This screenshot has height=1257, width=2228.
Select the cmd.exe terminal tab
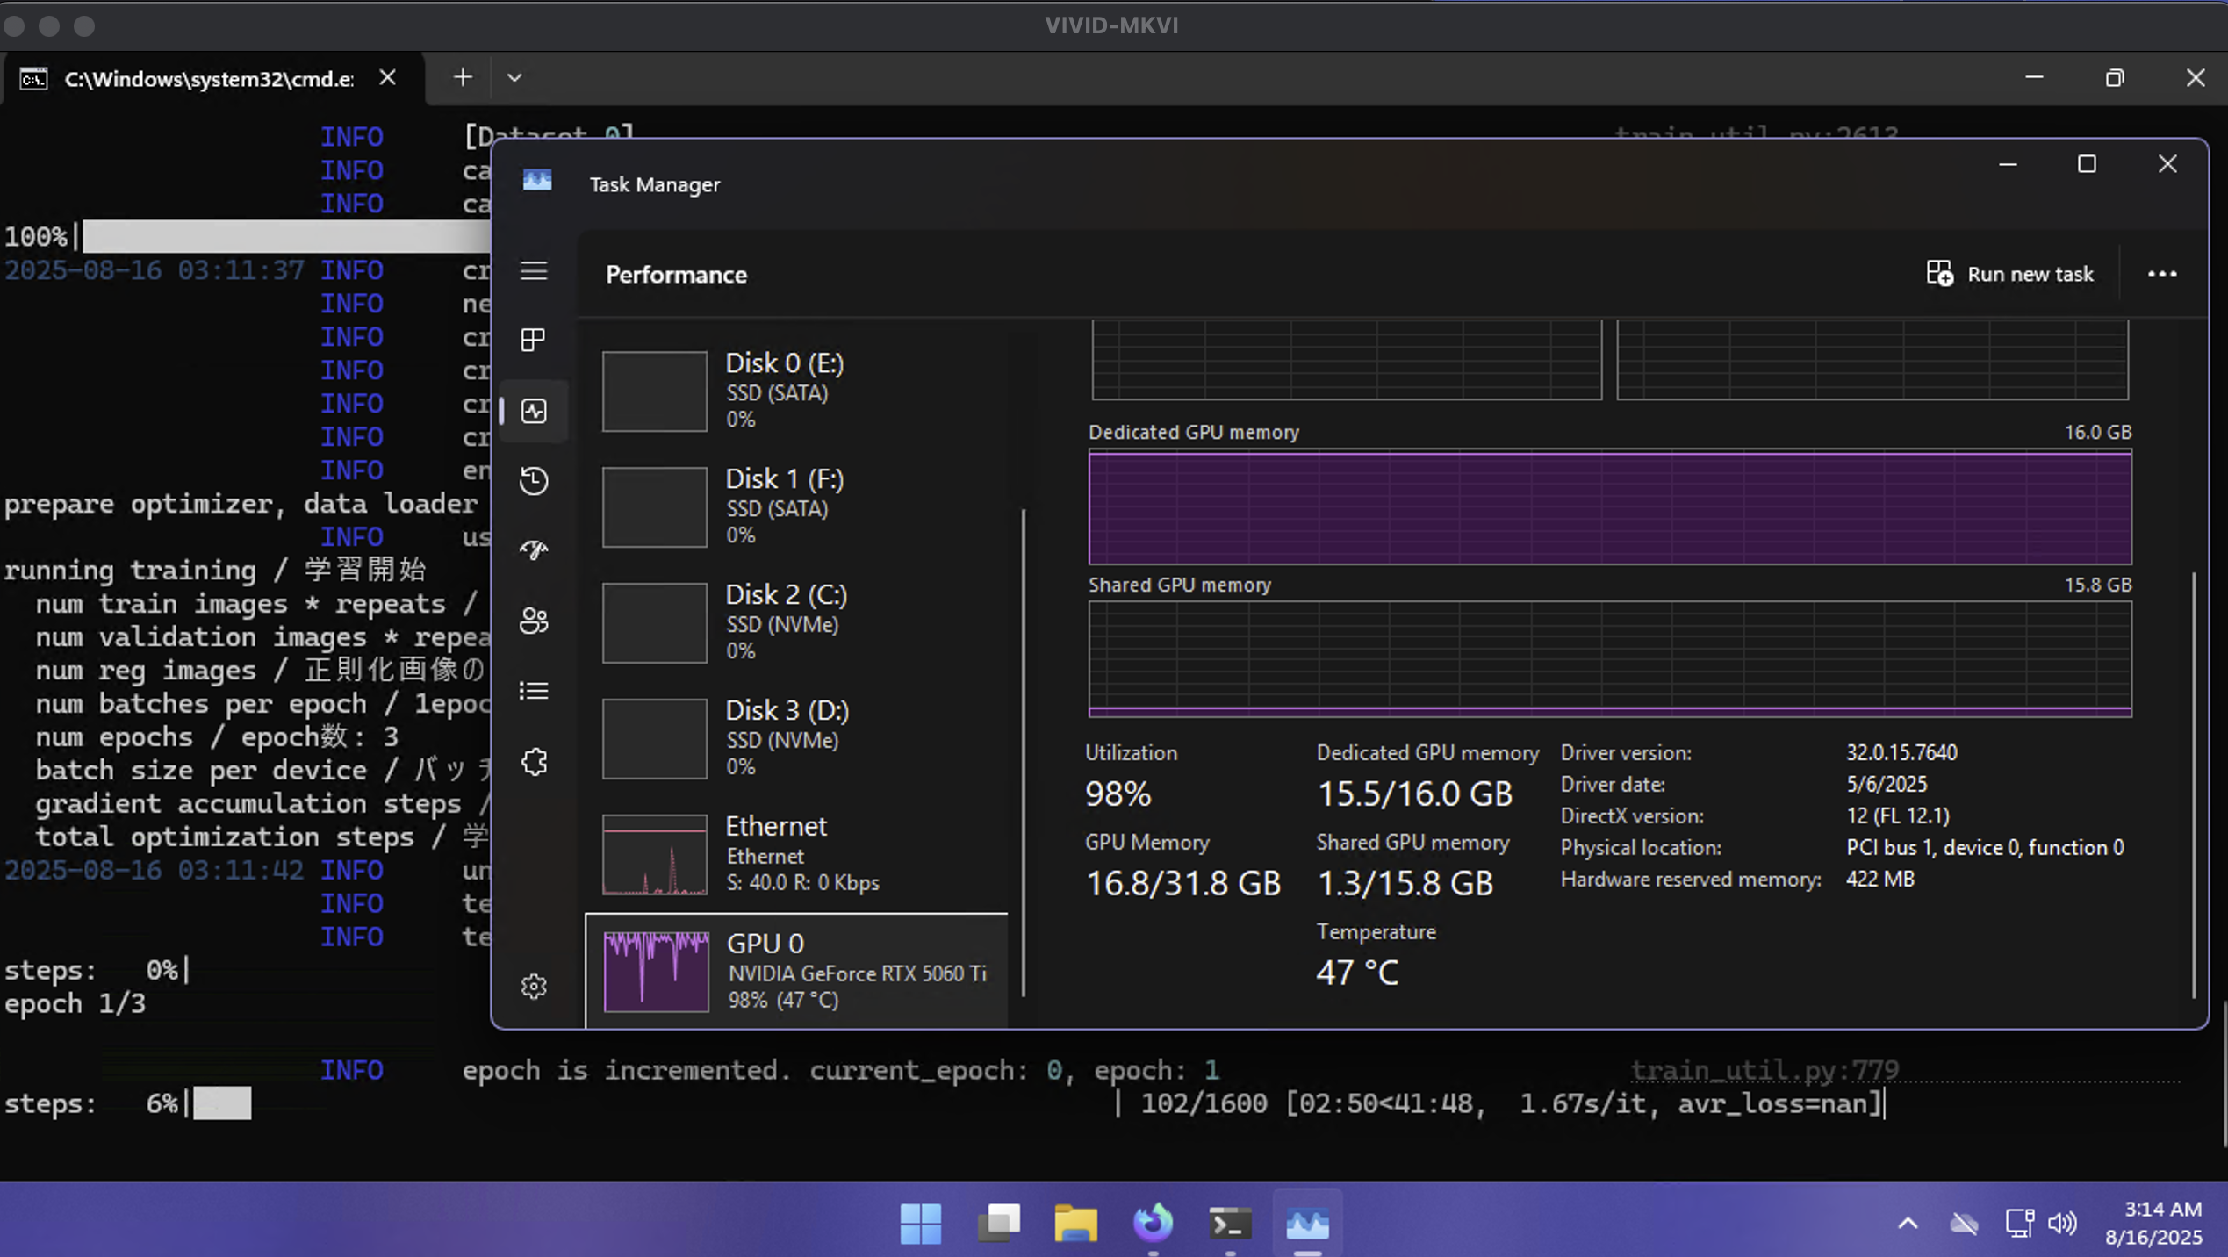209,79
